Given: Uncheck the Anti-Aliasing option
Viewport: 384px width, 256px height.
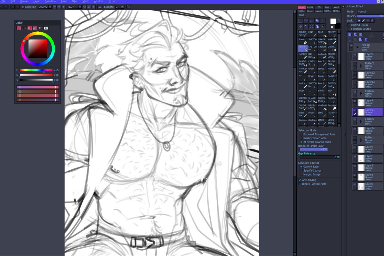Looking at the screenshot, I should tap(300, 180).
